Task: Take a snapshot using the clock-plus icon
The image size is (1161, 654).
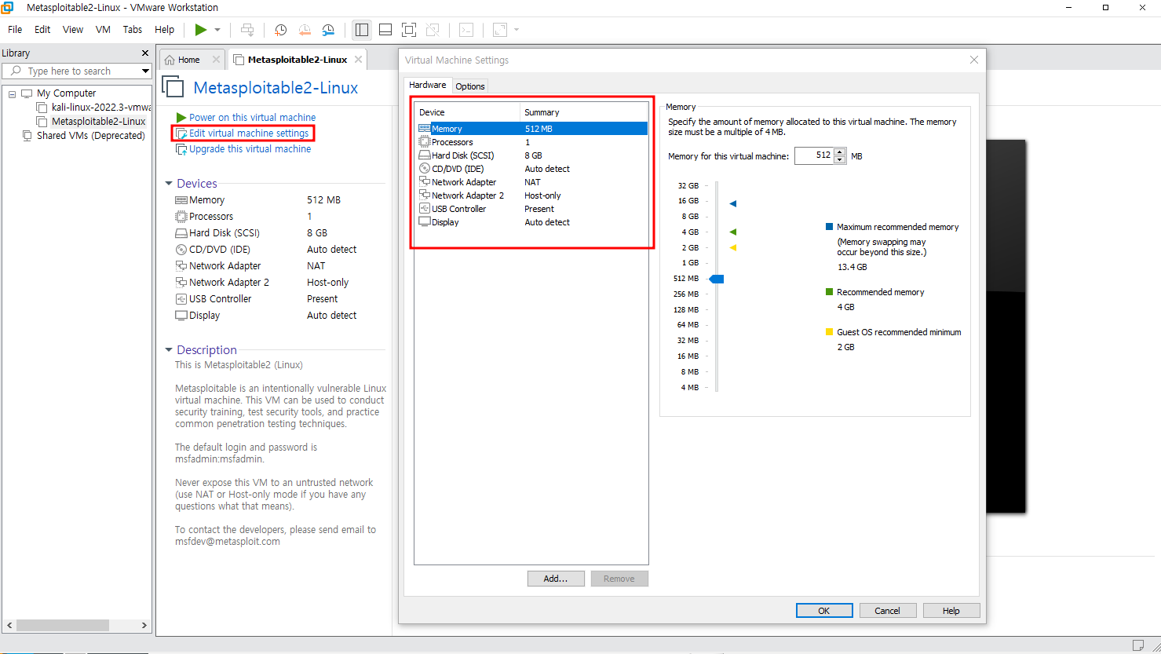Action: click(280, 30)
